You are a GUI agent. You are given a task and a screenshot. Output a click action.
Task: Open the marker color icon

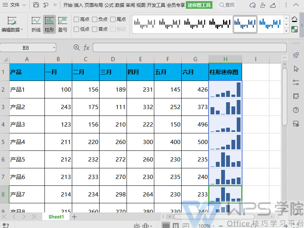(294, 30)
